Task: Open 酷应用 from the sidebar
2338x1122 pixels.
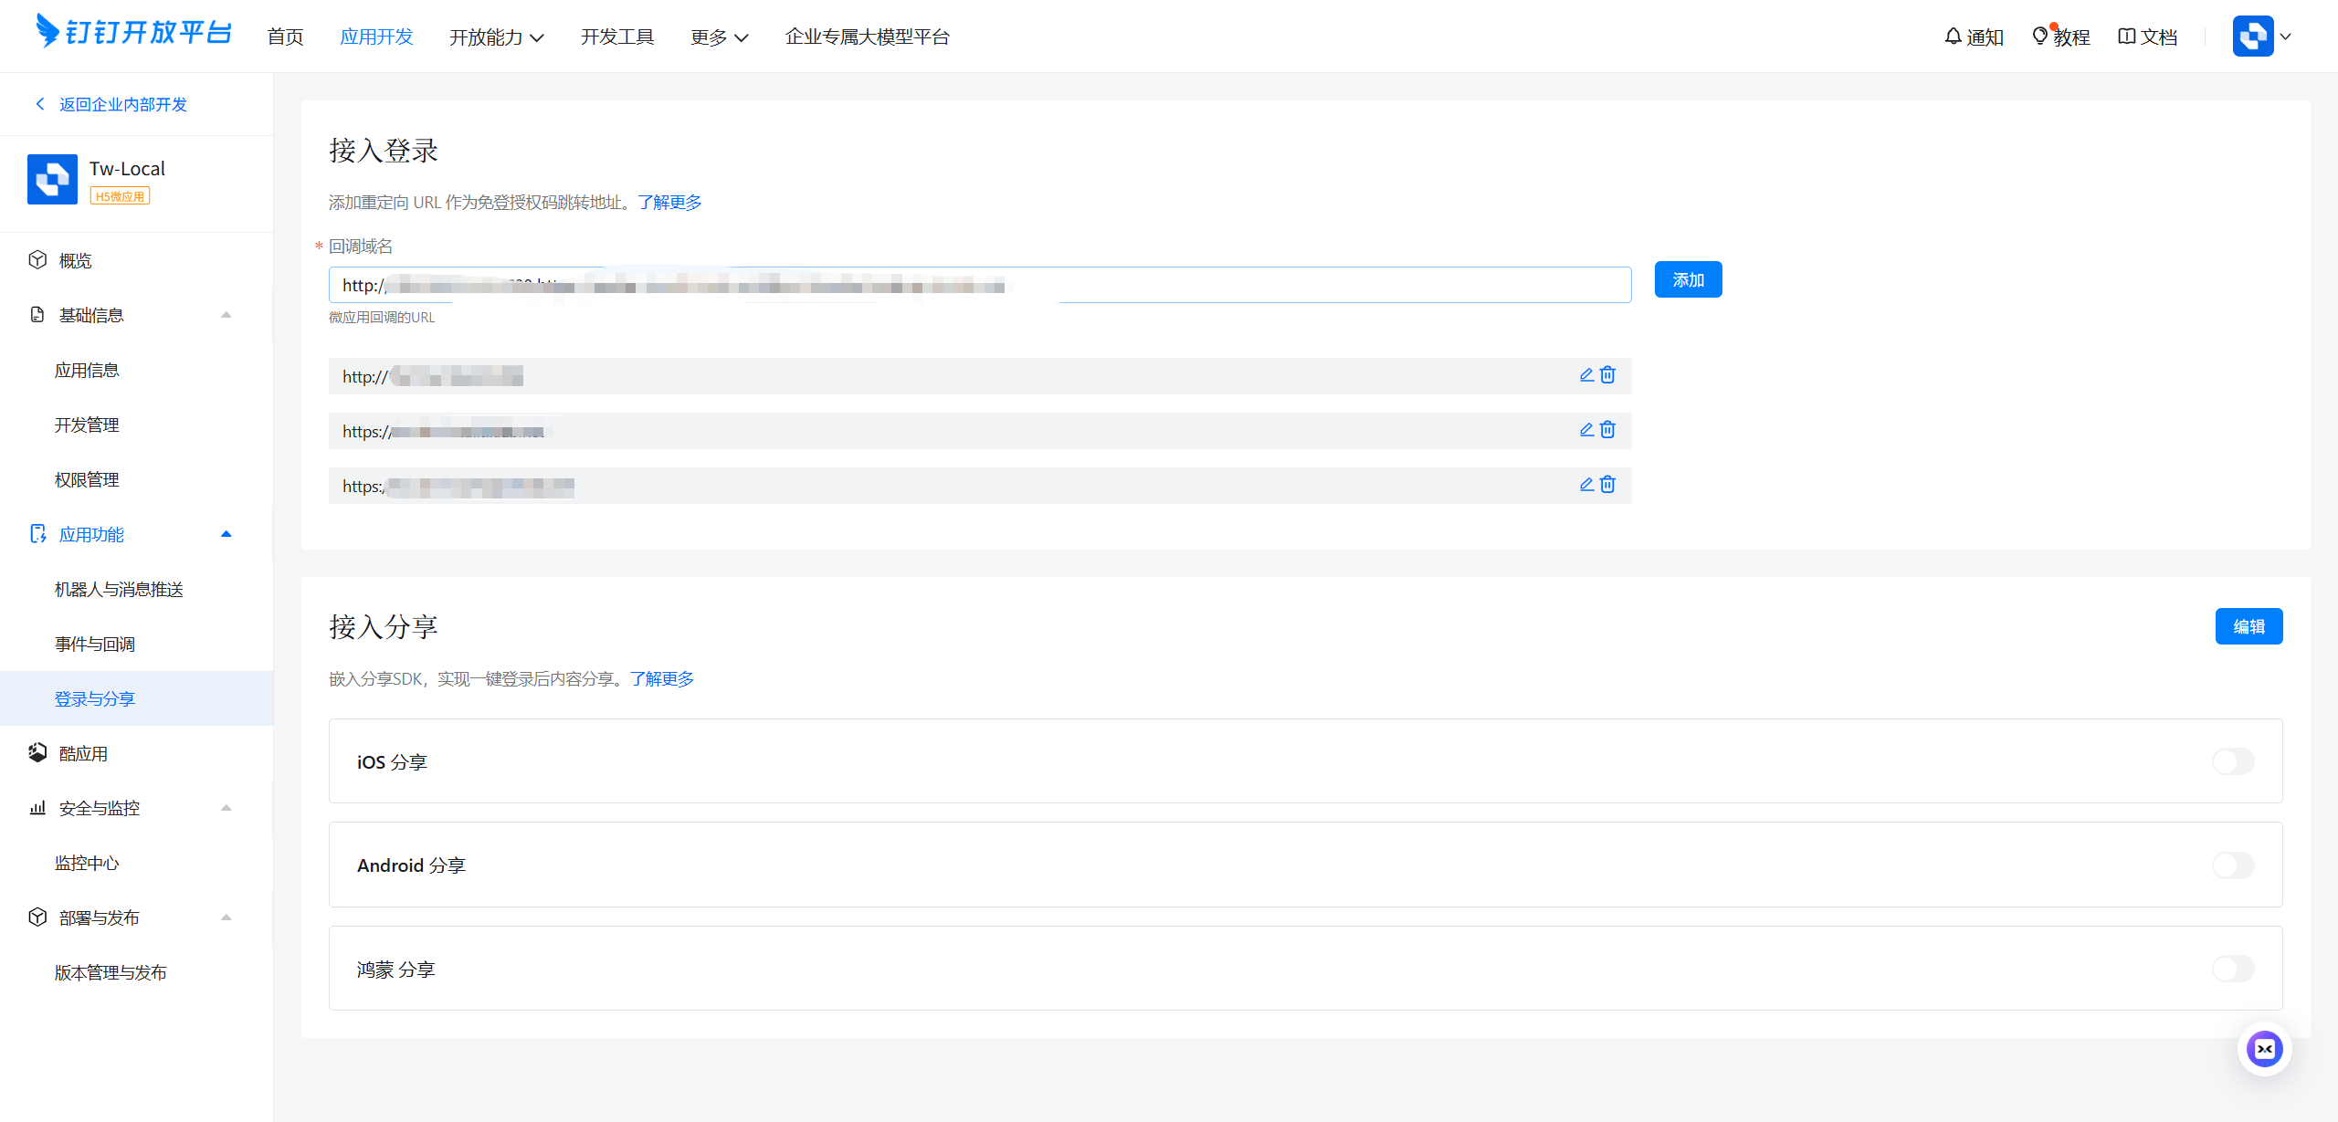Action: [82, 752]
